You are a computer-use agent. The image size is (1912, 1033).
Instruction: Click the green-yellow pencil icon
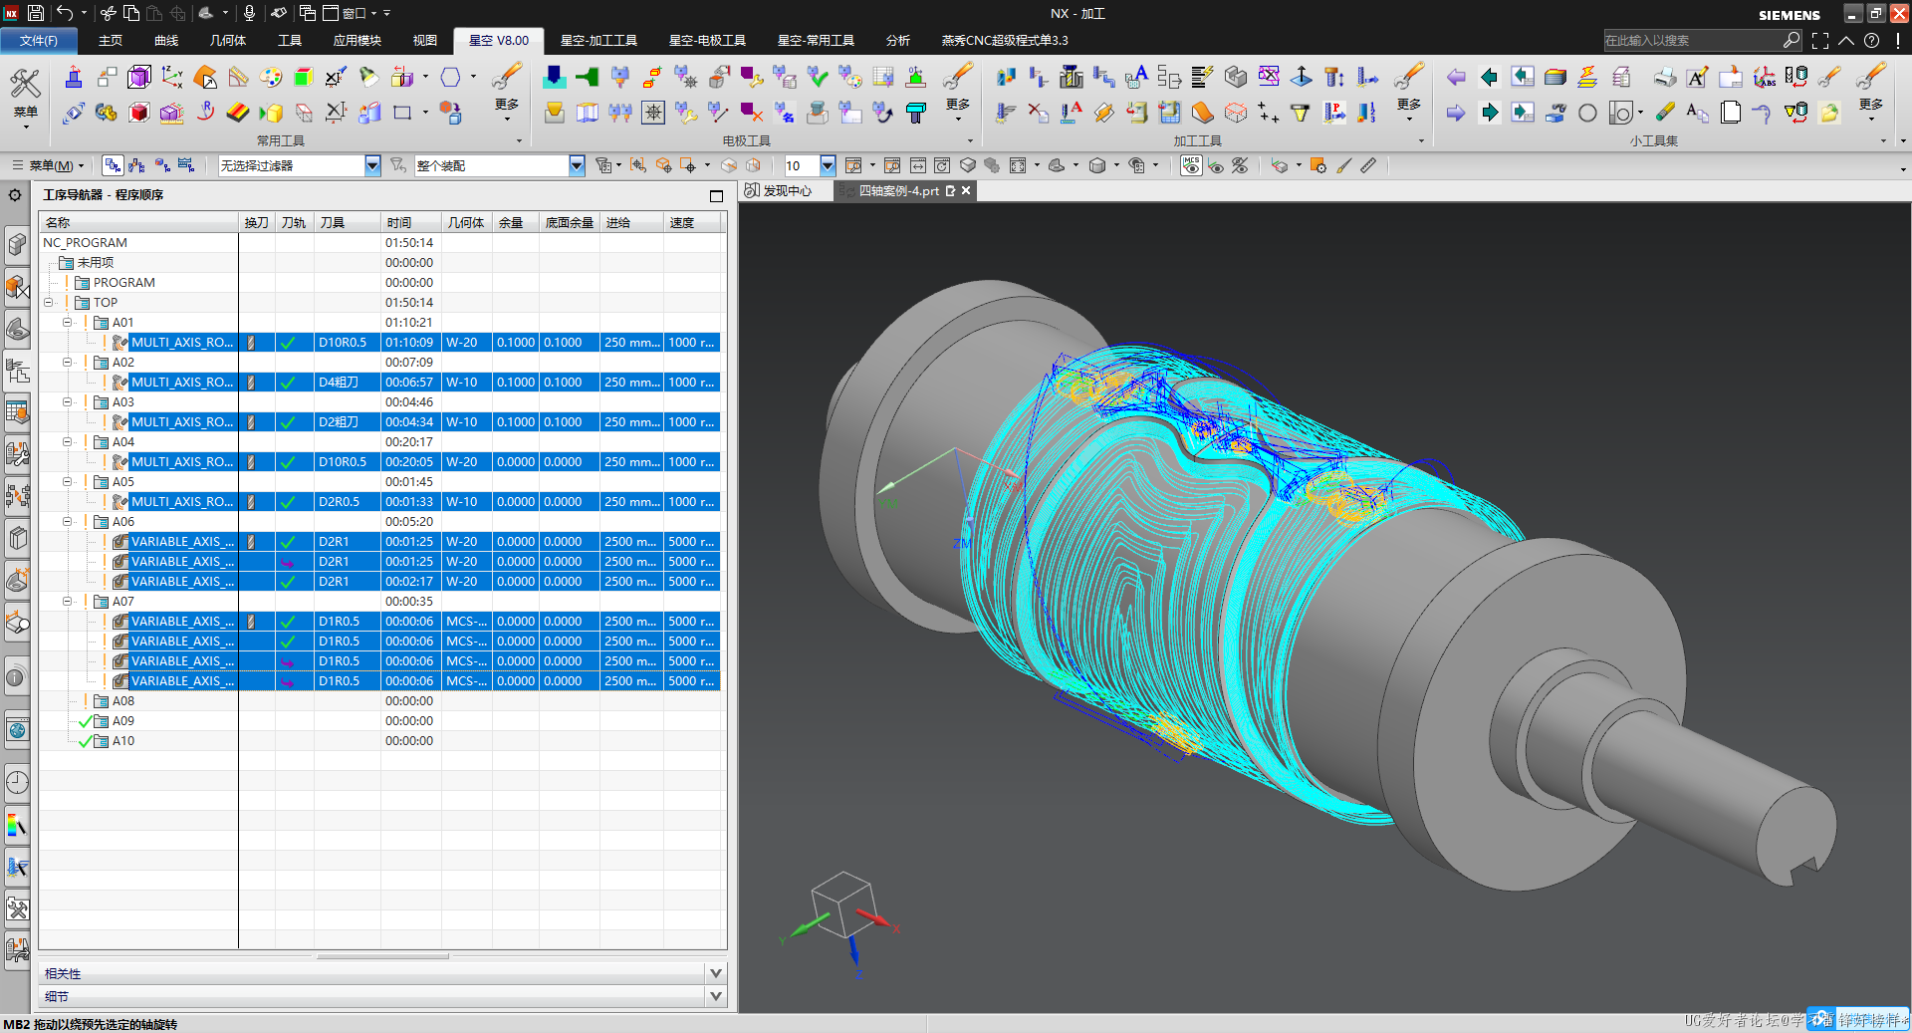[x=1665, y=113]
